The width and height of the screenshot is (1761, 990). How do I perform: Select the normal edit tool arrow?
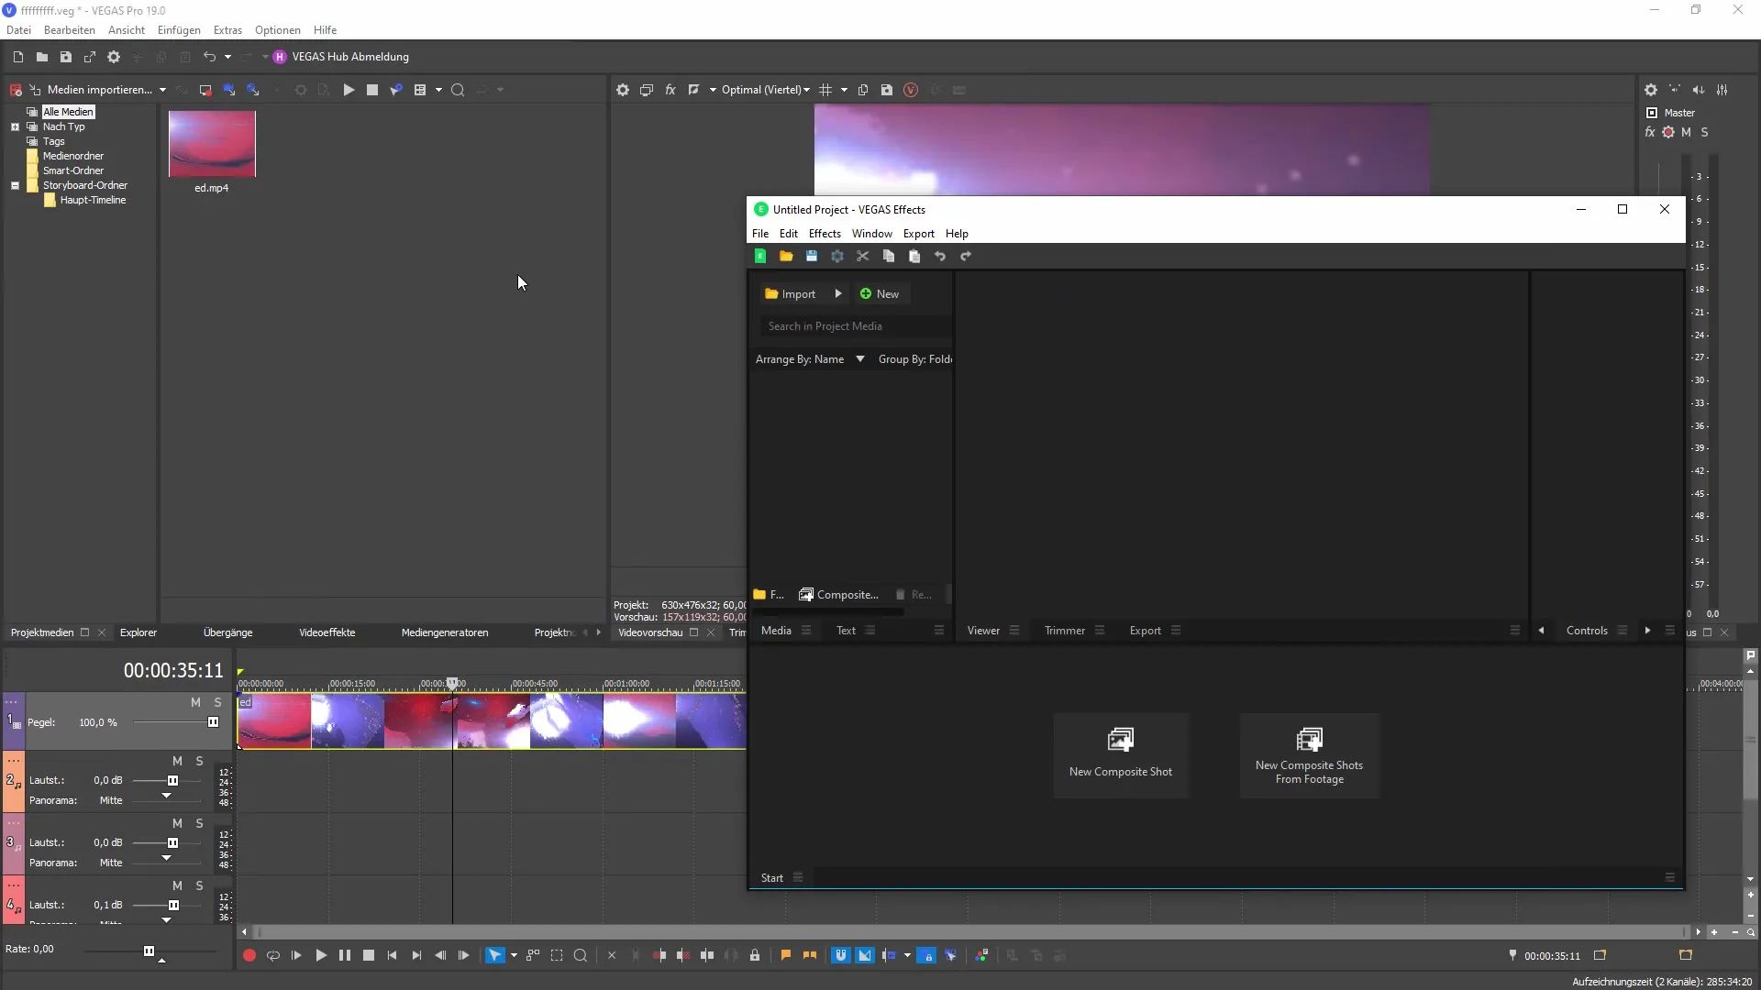point(494,955)
